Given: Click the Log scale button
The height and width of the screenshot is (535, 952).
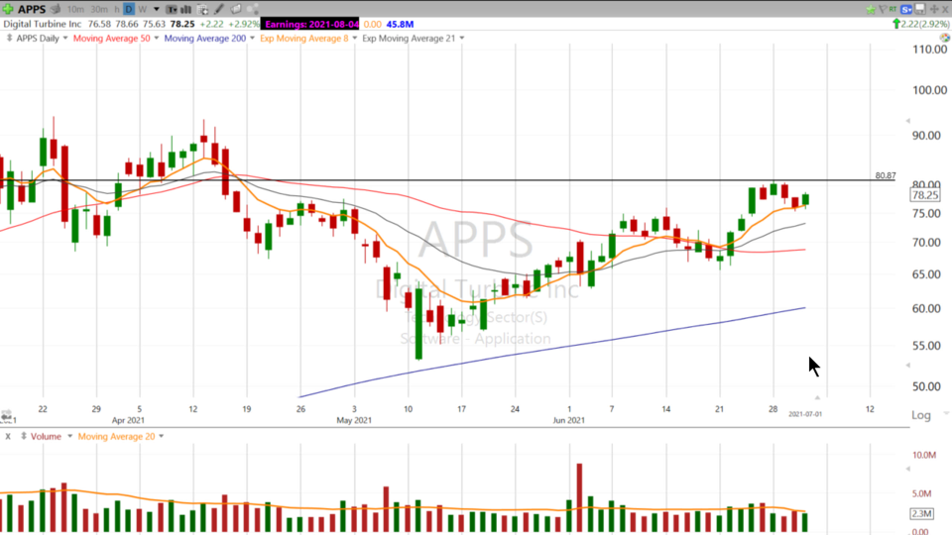Looking at the screenshot, I should click(921, 415).
